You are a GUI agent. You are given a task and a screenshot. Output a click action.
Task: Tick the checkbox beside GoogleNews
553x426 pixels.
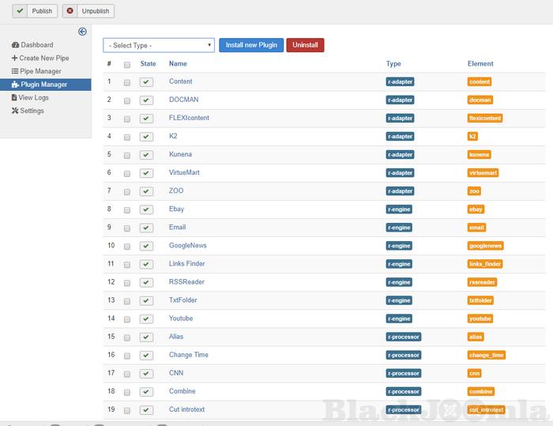click(x=127, y=246)
